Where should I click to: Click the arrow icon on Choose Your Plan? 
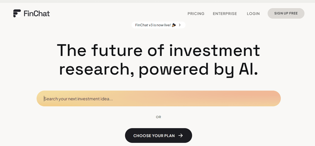181,135
